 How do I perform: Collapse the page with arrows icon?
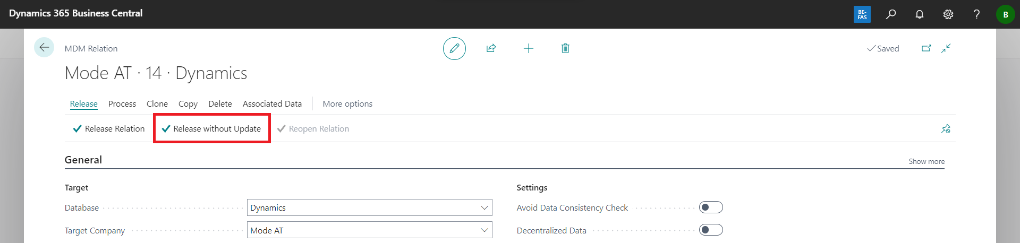[x=946, y=48]
